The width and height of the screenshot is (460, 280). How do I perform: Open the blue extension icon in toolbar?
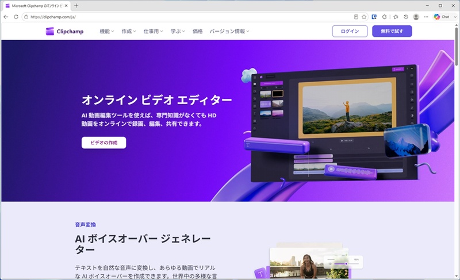pyautogui.click(x=374, y=17)
